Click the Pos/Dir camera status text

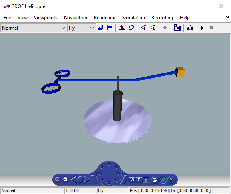tap(170, 190)
